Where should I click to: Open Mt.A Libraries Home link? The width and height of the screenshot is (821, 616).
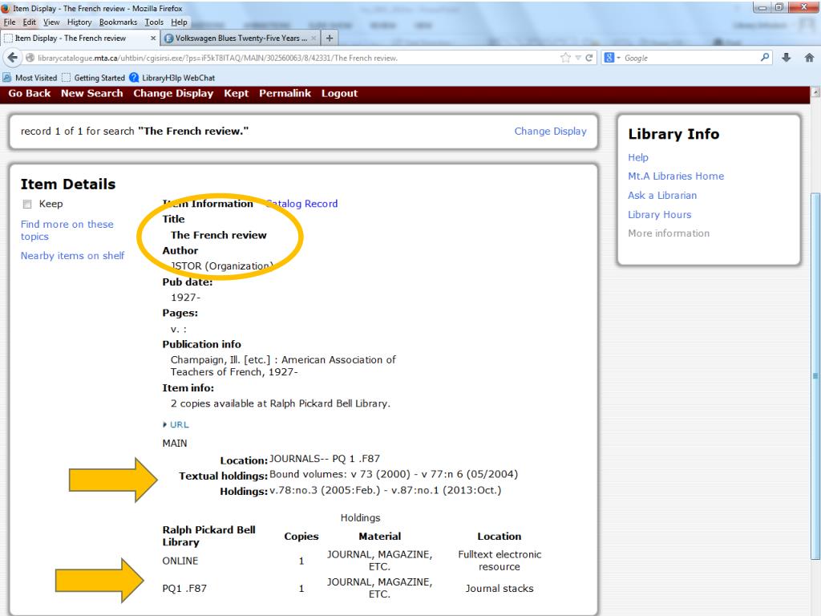click(676, 176)
